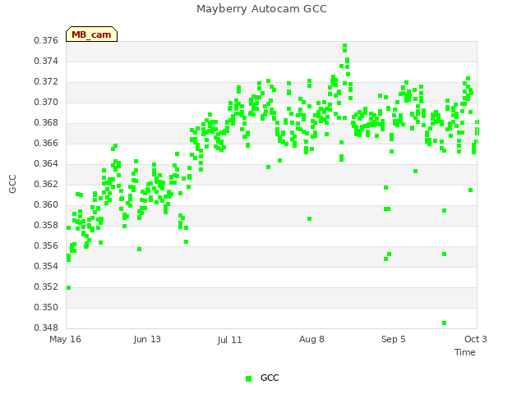The image size is (526, 394).
Task: Click the 0.368 y-axis value
Action: coord(46,122)
